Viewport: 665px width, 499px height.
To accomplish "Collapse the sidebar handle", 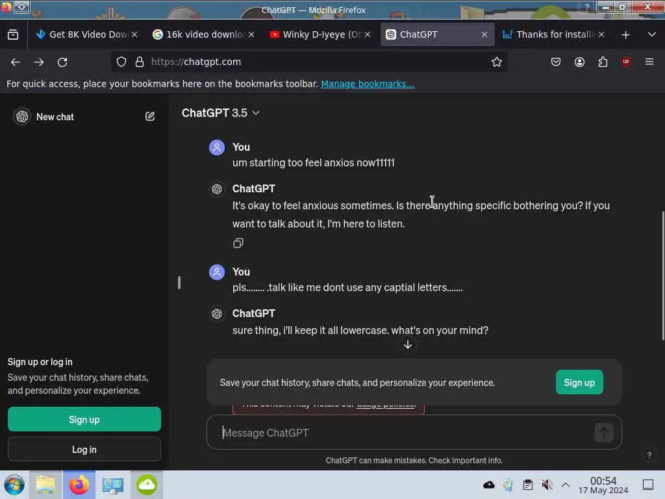I will [179, 283].
